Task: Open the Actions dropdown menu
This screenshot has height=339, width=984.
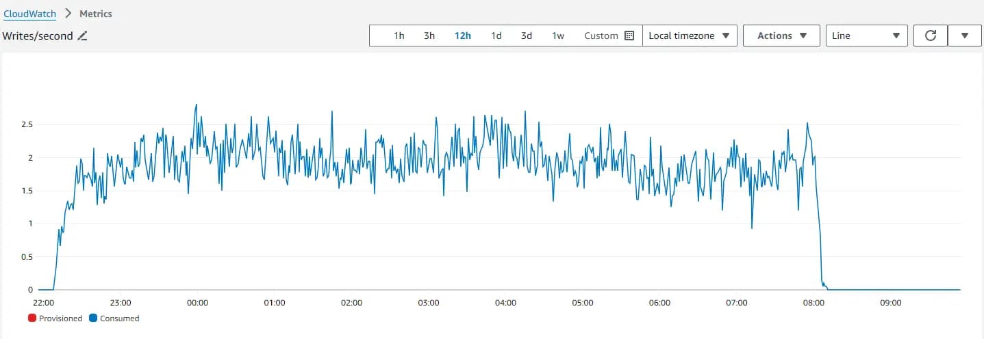Action: (781, 36)
